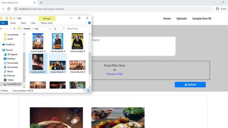Click the Sample User menu link

(x=200, y=18)
